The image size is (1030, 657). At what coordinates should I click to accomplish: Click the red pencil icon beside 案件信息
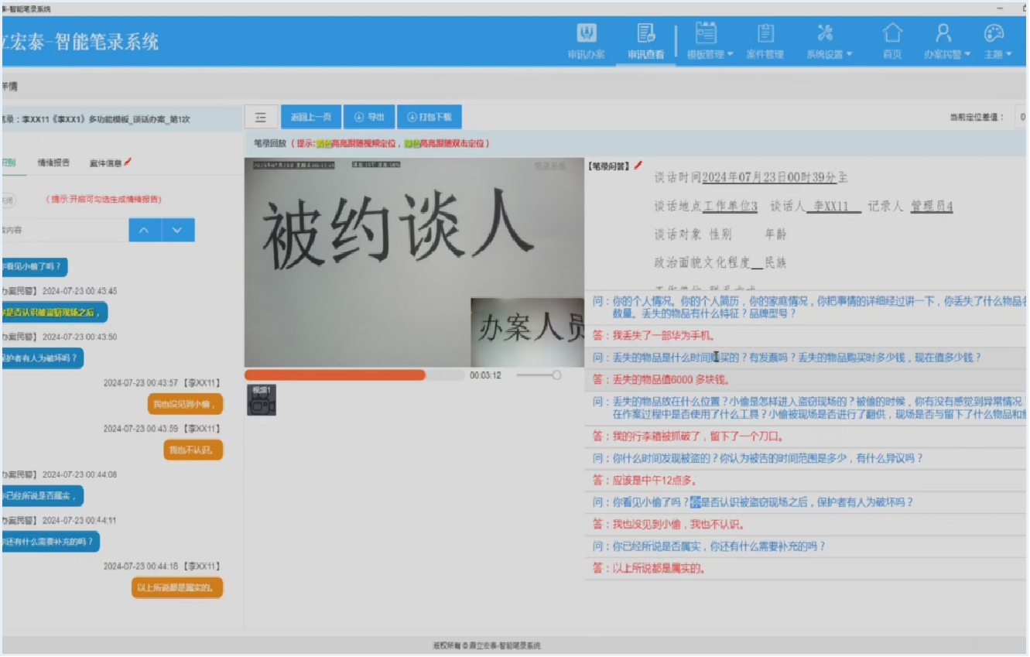click(x=128, y=163)
